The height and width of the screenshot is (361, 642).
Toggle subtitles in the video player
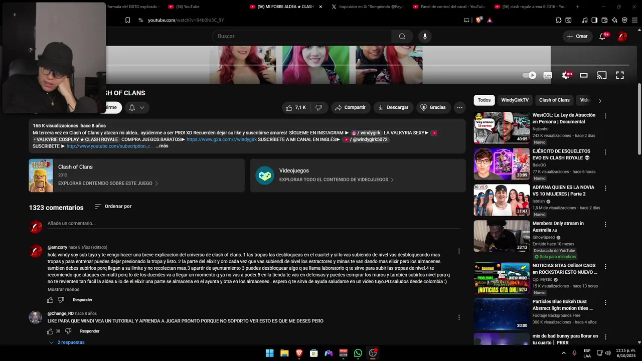coord(548,75)
